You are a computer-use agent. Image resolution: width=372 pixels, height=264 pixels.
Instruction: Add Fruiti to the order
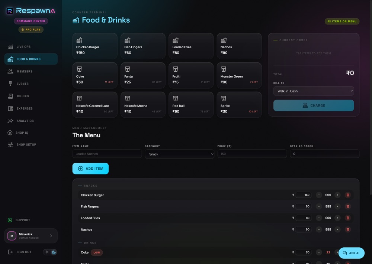pos(191,75)
